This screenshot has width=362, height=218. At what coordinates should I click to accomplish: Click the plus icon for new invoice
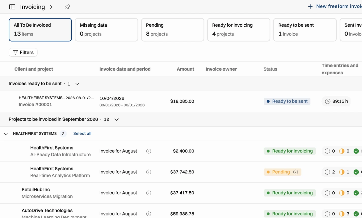(x=310, y=7)
